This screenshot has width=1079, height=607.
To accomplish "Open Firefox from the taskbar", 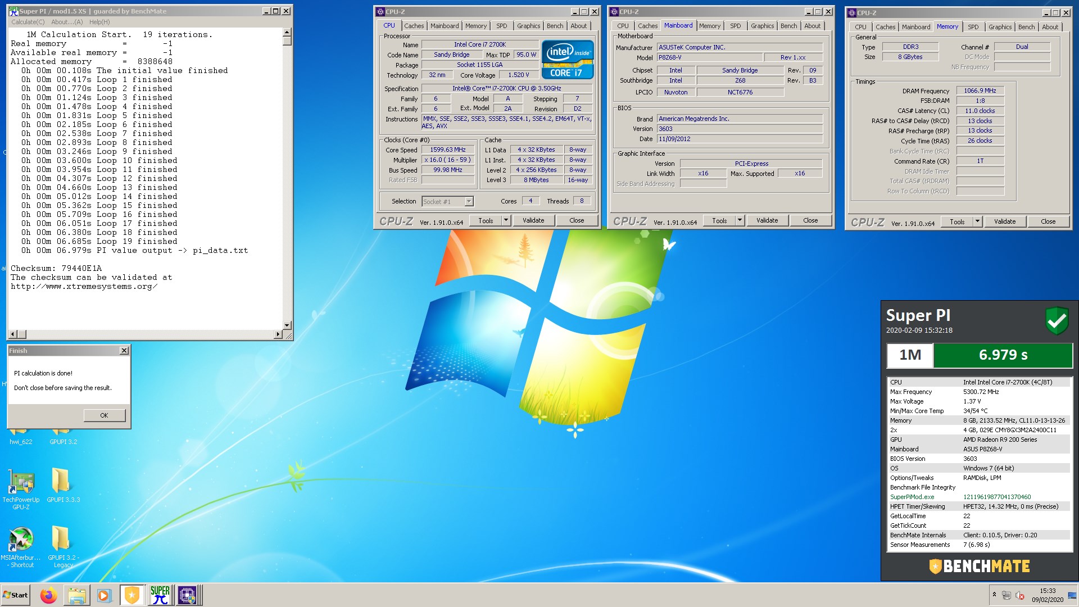I will (49, 595).
